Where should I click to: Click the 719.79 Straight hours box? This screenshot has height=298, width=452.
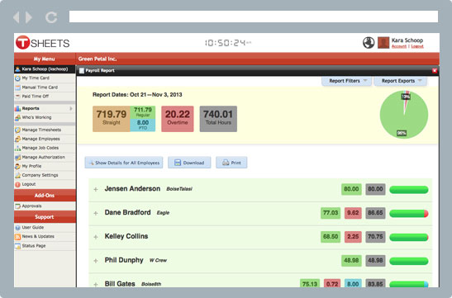click(x=112, y=119)
